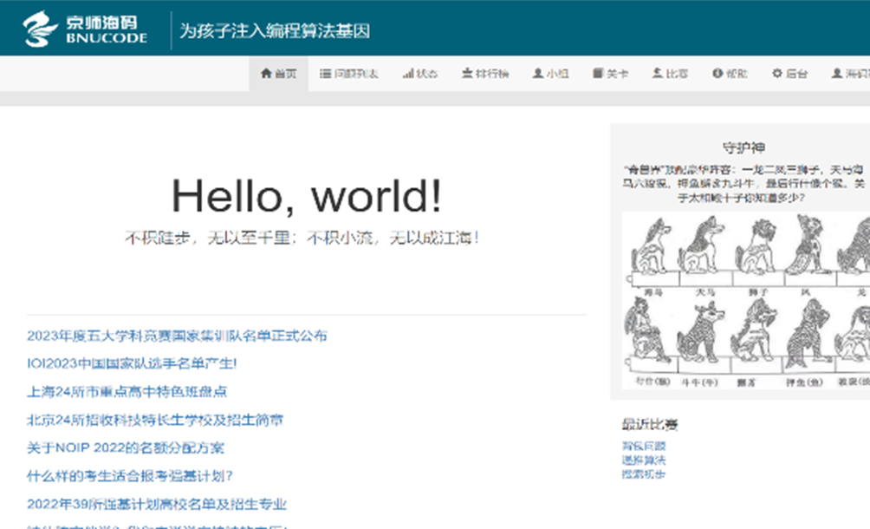Open news link 关于NOIP 2022的名额分配方案

[x=126, y=448]
